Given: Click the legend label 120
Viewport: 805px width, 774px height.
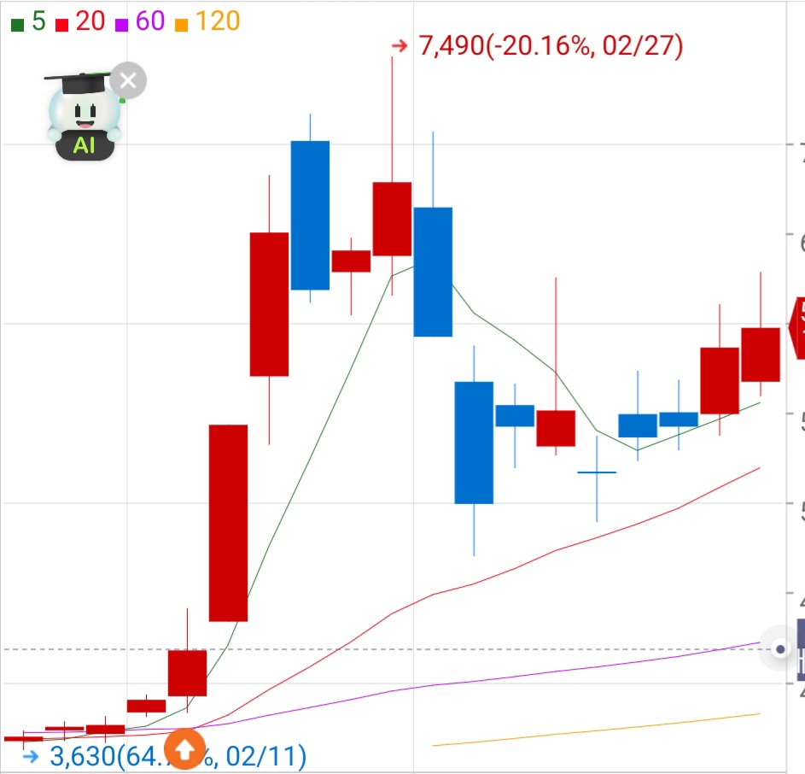Looking at the screenshot, I should (218, 21).
